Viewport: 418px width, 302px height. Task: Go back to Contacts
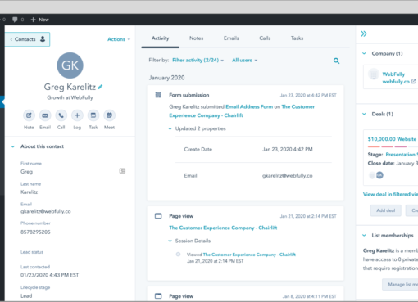(x=27, y=39)
